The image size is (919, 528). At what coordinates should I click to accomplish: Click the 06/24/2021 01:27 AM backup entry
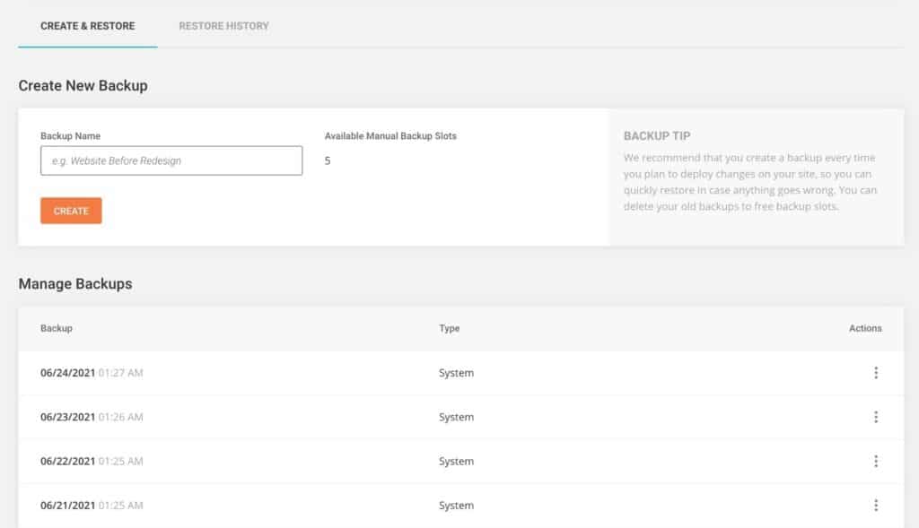(x=92, y=373)
